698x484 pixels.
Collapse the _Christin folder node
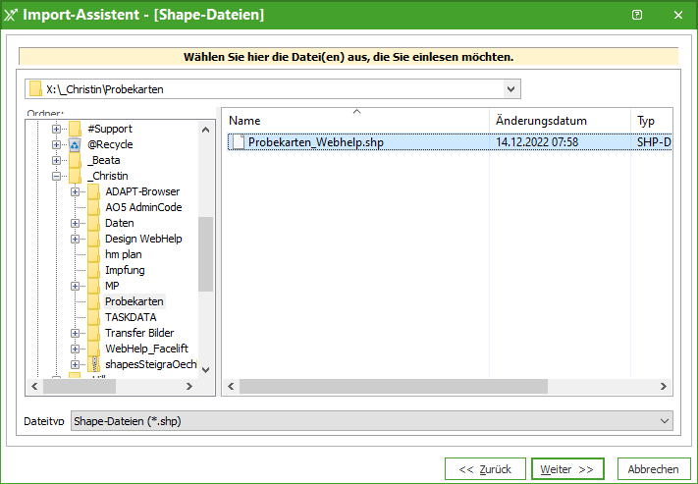pos(57,176)
